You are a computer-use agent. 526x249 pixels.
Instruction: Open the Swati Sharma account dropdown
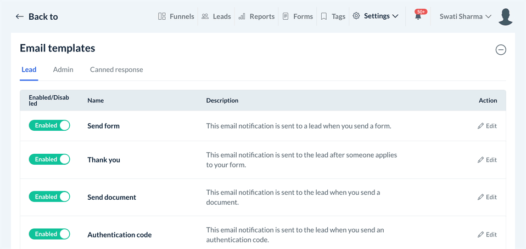click(x=465, y=16)
